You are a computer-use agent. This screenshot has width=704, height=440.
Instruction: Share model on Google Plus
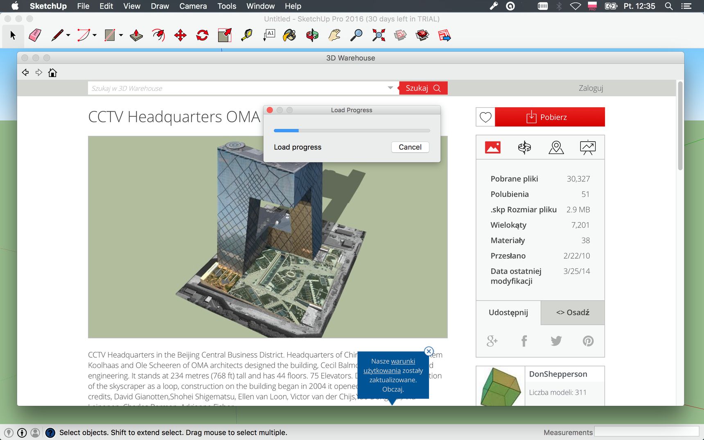(492, 341)
